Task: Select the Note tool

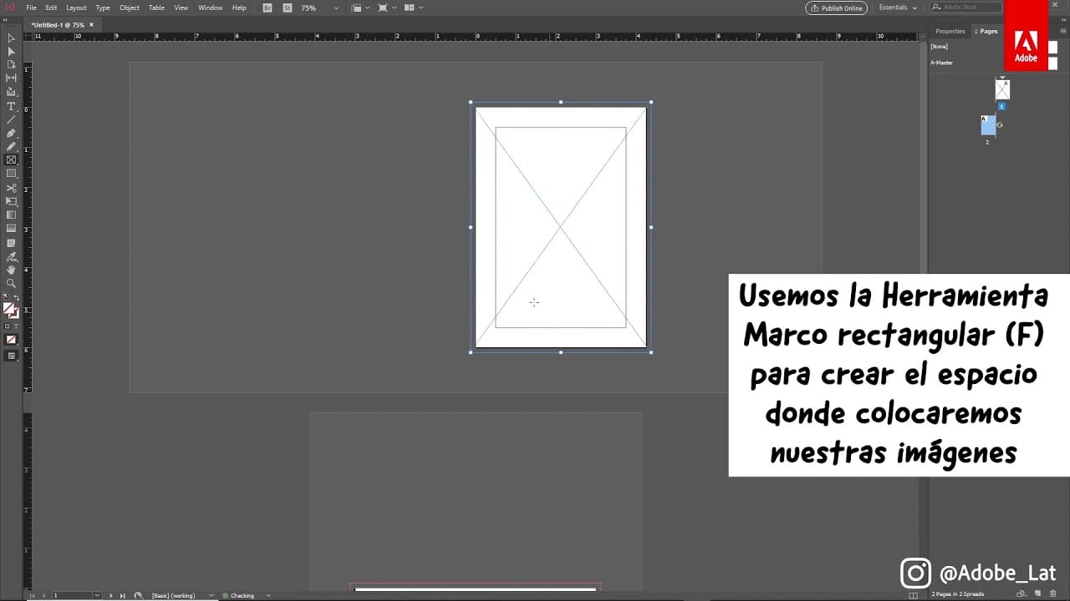Action: [x=11, y=243]
